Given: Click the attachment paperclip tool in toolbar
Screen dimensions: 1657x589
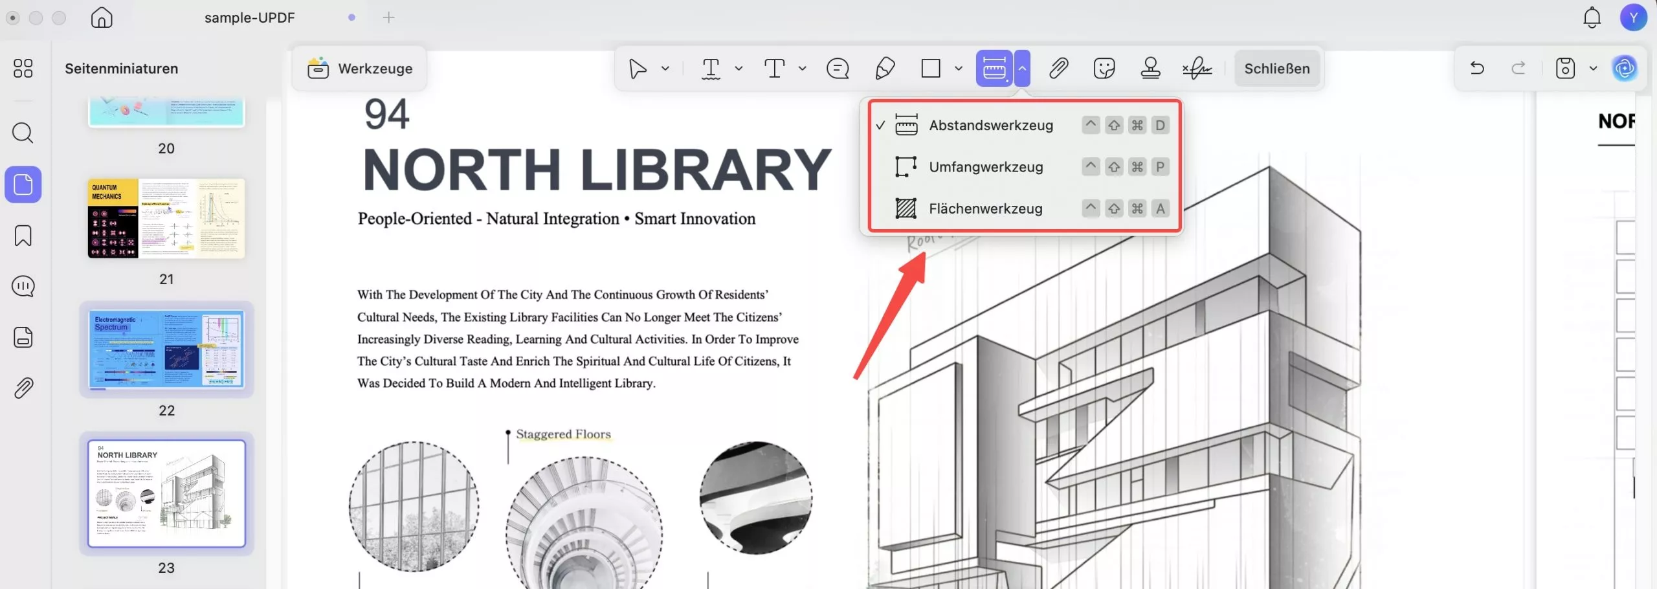Looking at the screenshot, I should [1058, 68].
